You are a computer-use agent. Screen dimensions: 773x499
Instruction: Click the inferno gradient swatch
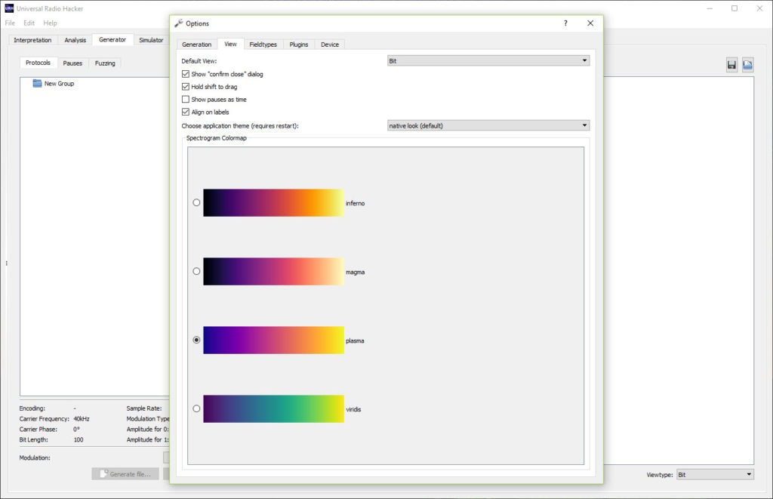pos(273,202)
